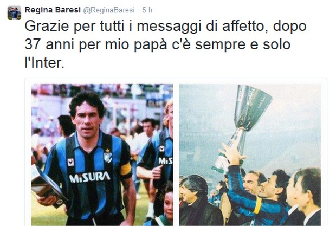Click the dark-haired player's face in the left photo
The width and height of the screenshot is (336, 226).
pyautogui.click(x=87, y=120)
